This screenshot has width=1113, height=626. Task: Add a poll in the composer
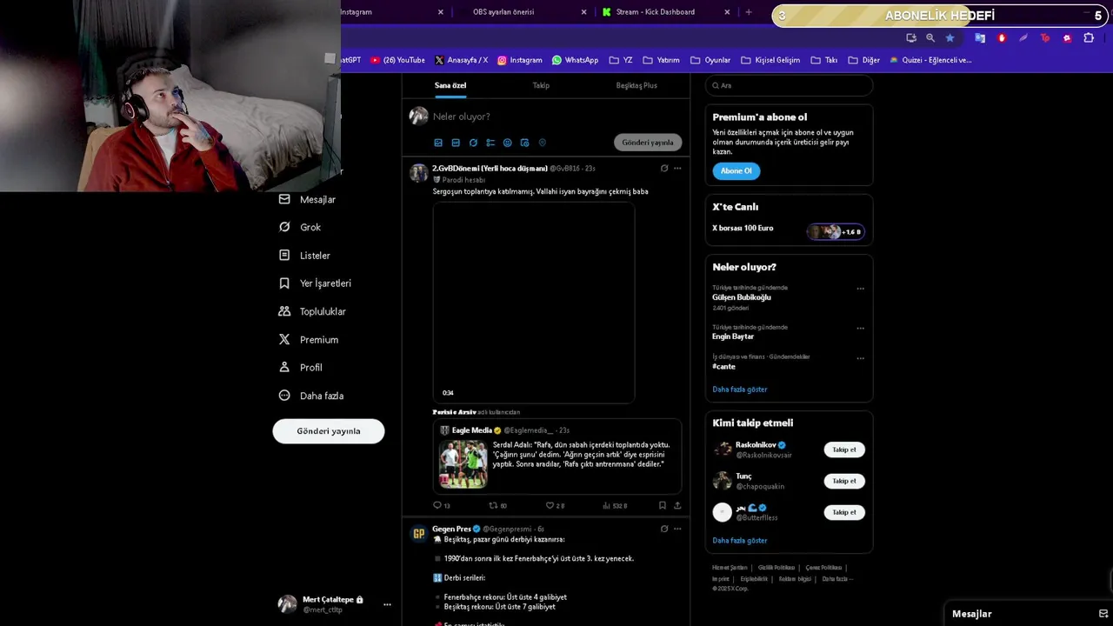(490, 143)
